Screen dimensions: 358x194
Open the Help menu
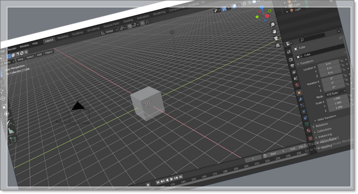(35, 44)
